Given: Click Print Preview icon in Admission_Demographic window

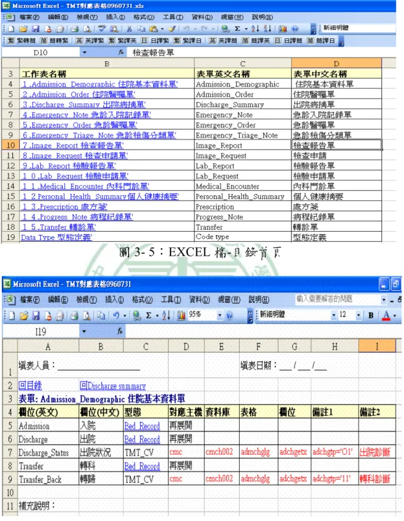Looking at the screenshot, I should (86, 315).
